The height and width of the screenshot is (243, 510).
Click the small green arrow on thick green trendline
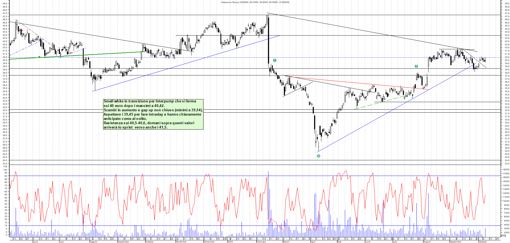point(39,57)
